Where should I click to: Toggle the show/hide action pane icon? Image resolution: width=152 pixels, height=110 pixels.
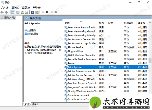point(37,12)
